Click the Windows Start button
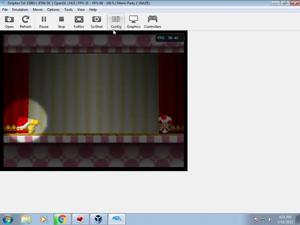 (8, 219)
